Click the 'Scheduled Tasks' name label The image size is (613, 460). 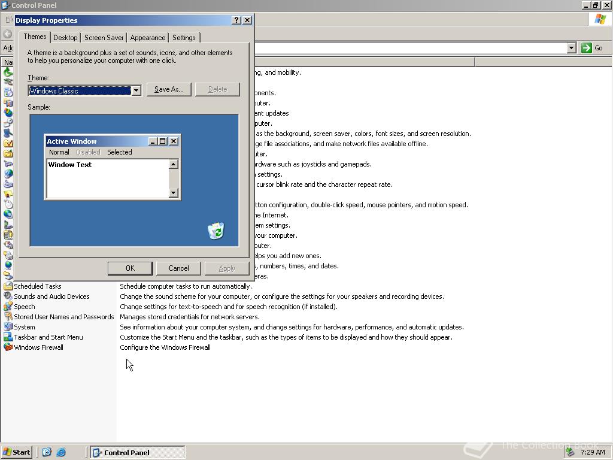click(38, 286)
